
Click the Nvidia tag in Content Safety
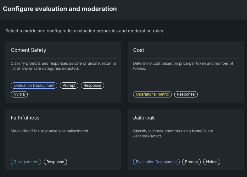point(19,94)
